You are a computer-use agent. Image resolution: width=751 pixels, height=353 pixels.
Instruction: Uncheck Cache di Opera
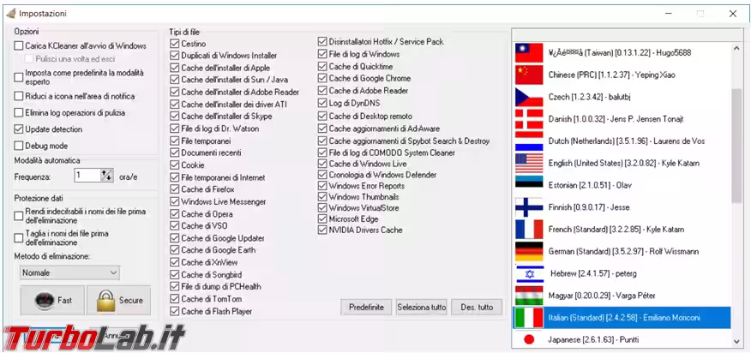174,214
